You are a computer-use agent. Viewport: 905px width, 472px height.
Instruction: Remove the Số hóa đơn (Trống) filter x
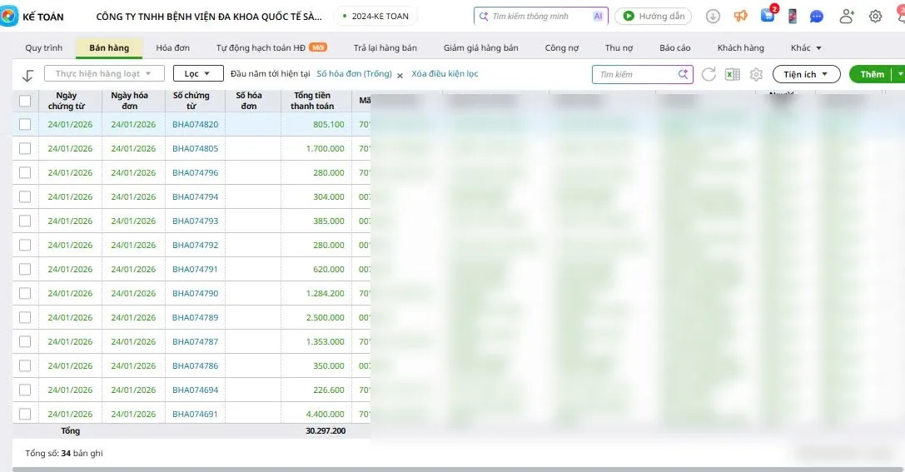(400, 75)
